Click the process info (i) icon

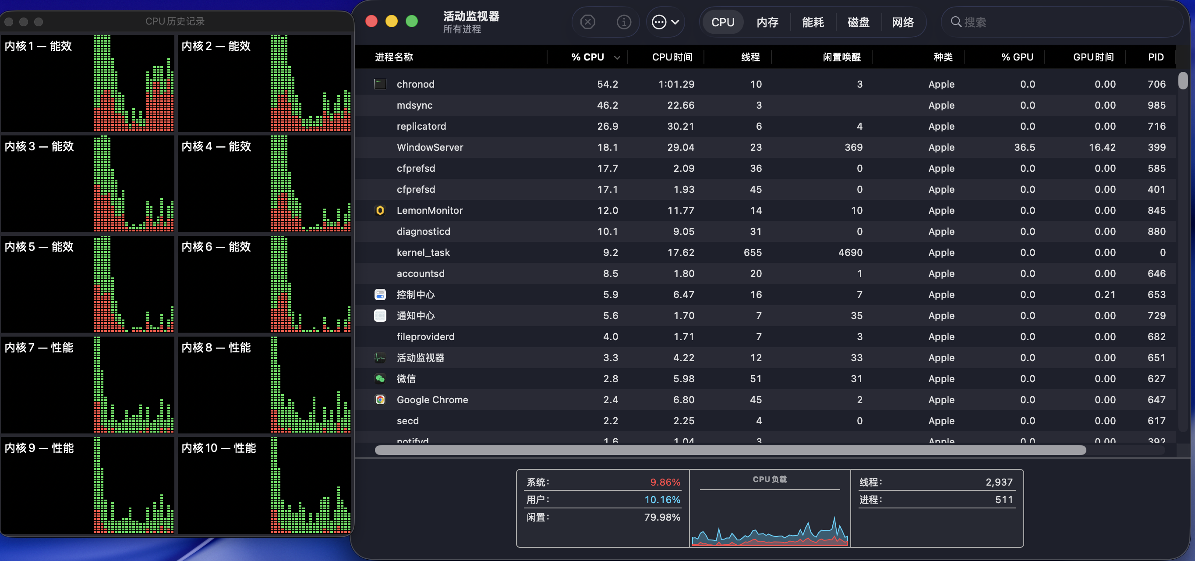(x=623, y=22)
